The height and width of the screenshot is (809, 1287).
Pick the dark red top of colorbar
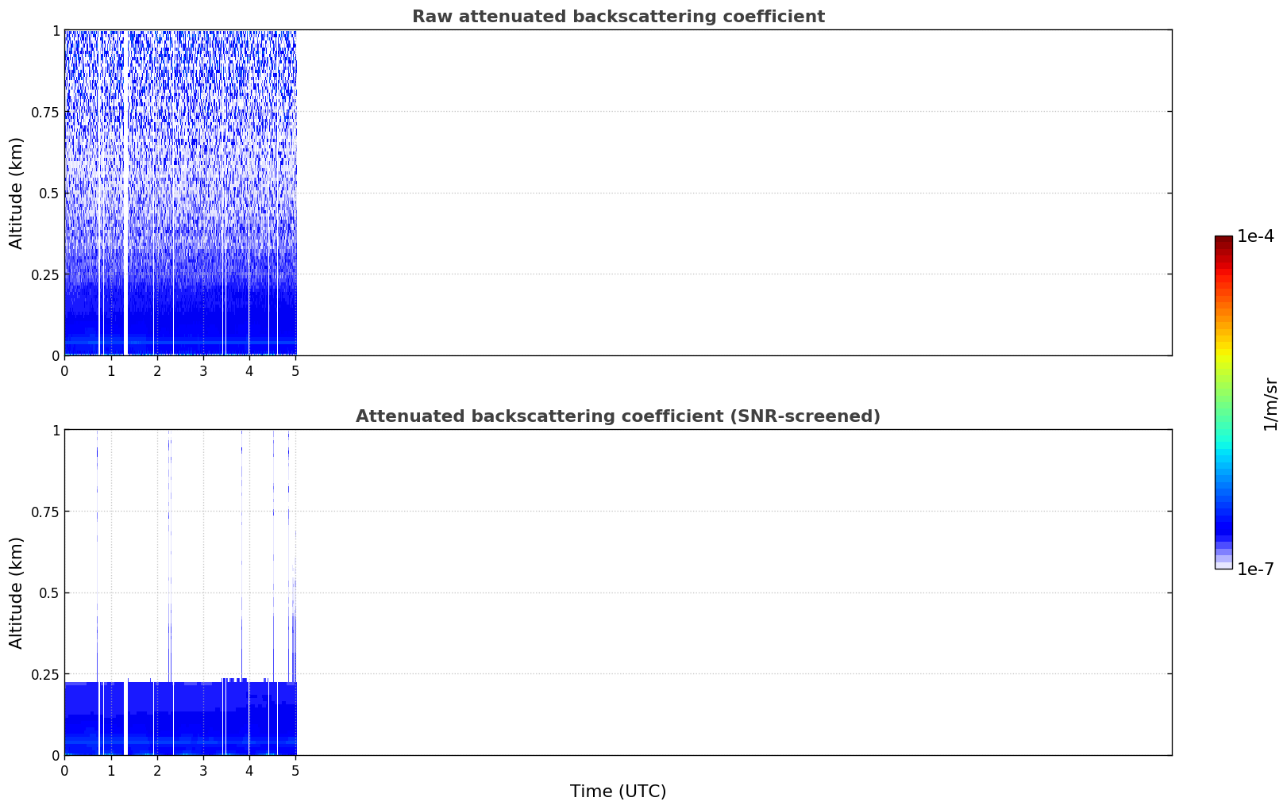point(1223,241)
